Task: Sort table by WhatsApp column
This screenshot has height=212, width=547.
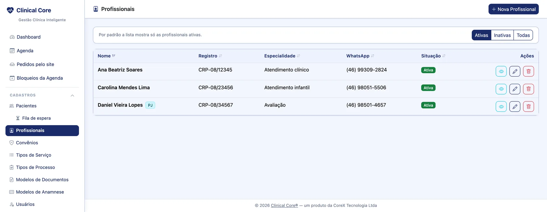Action: [360, 56]
